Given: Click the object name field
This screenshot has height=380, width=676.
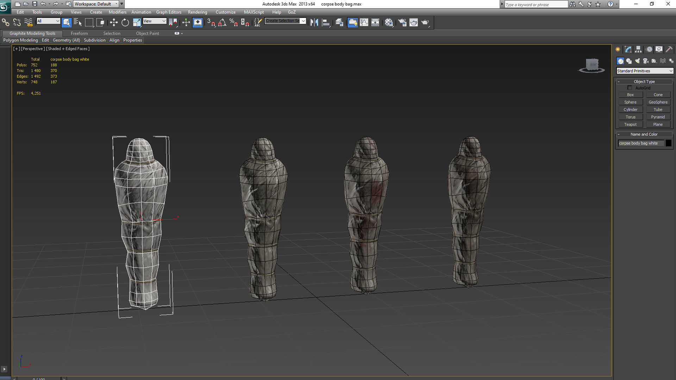Looking at the screenshot, I should 640,143.
